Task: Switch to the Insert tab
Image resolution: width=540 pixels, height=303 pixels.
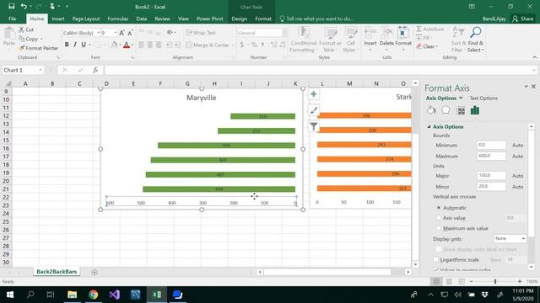Action: click(x=58, y=19)
